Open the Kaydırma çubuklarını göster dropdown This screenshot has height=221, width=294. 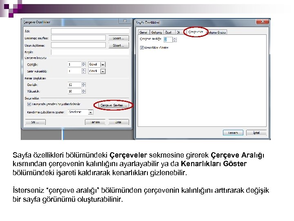90,113
